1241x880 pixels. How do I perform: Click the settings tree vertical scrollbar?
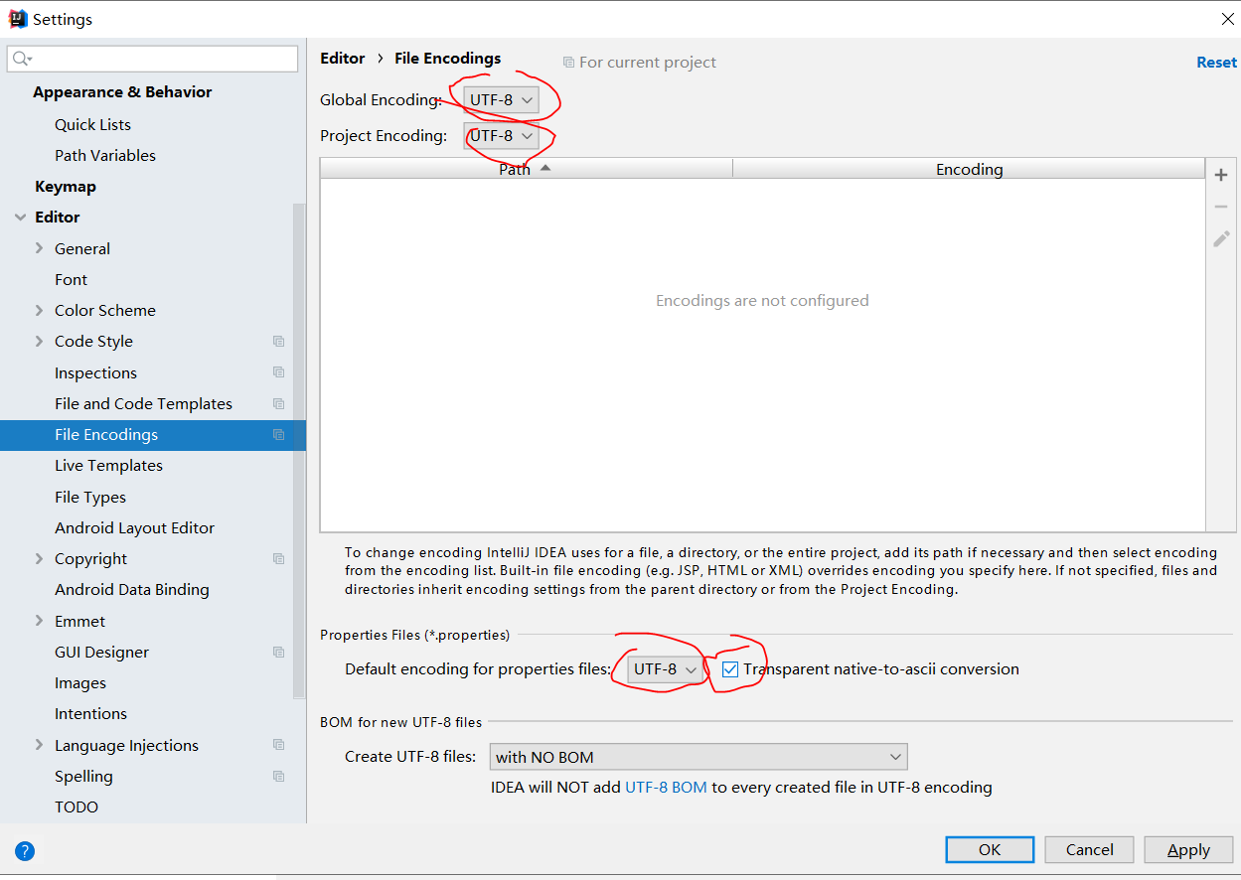point(299,452)
